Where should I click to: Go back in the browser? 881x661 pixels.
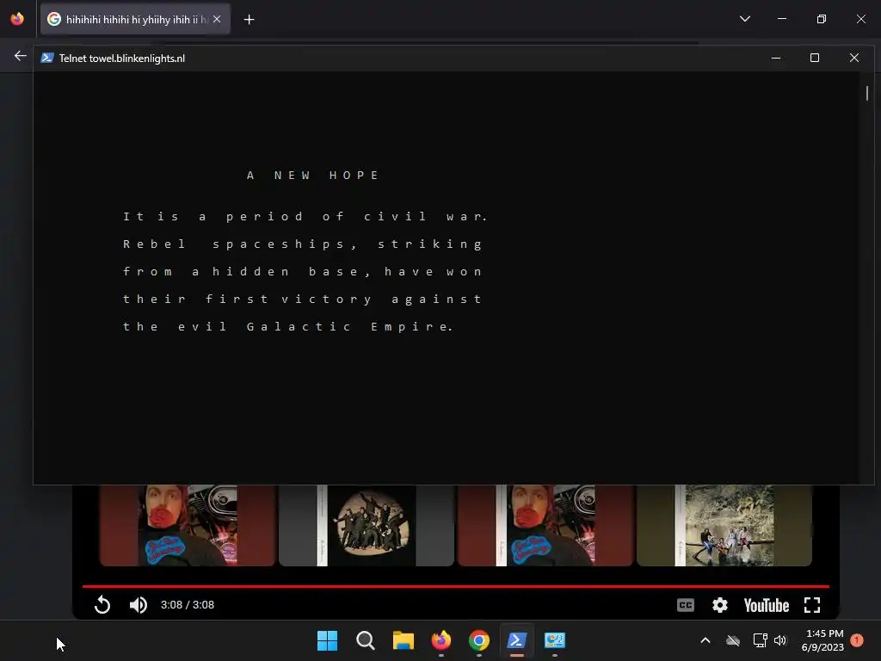pos(21,56)
